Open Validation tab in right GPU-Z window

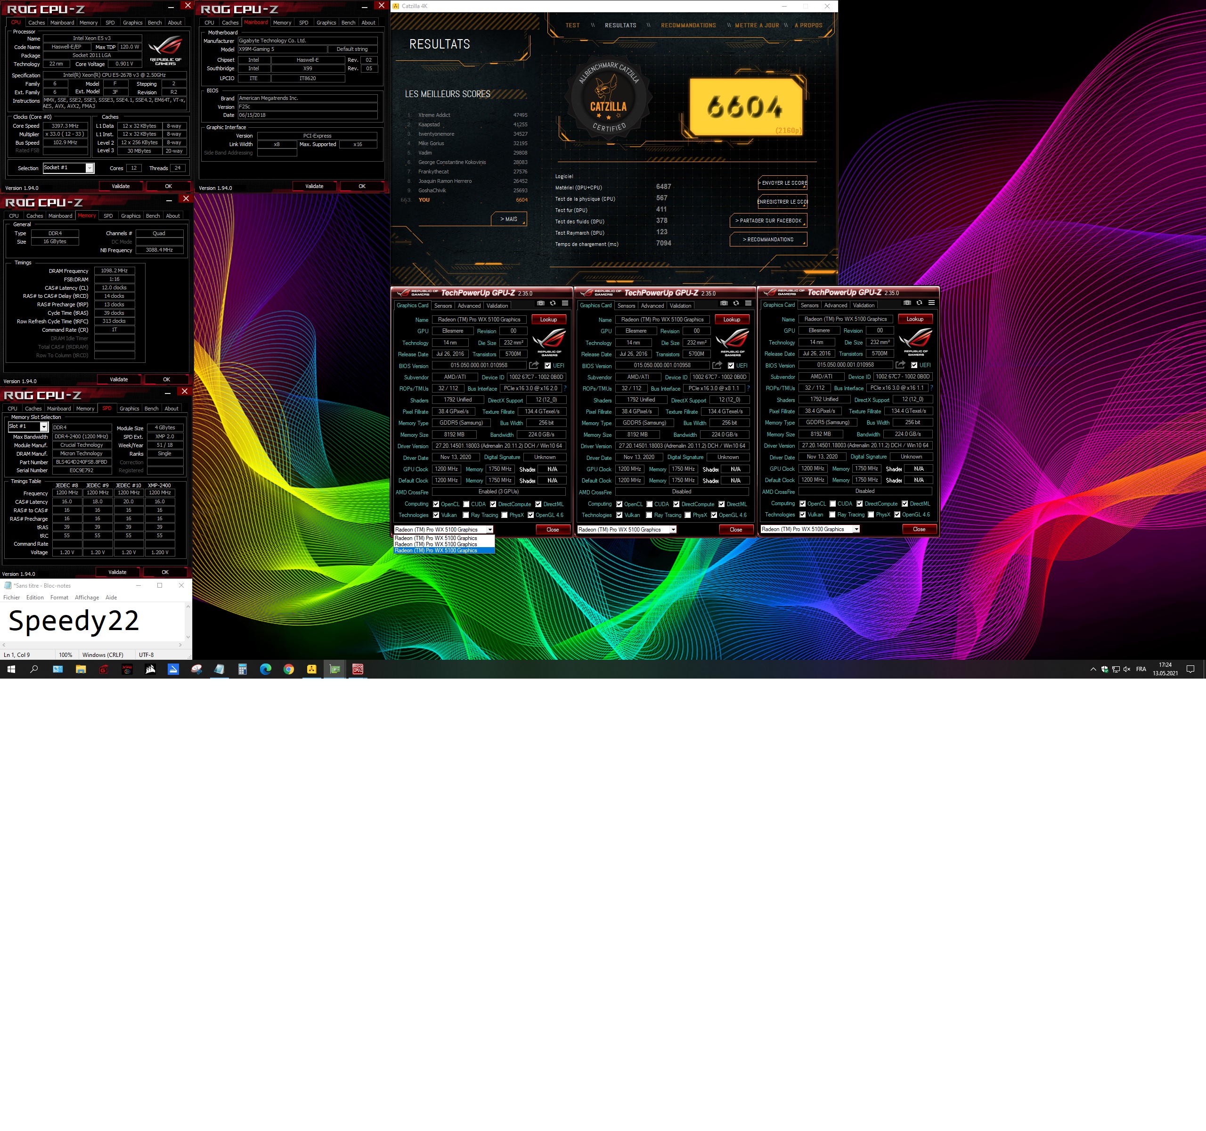click(x=864, y=305)
